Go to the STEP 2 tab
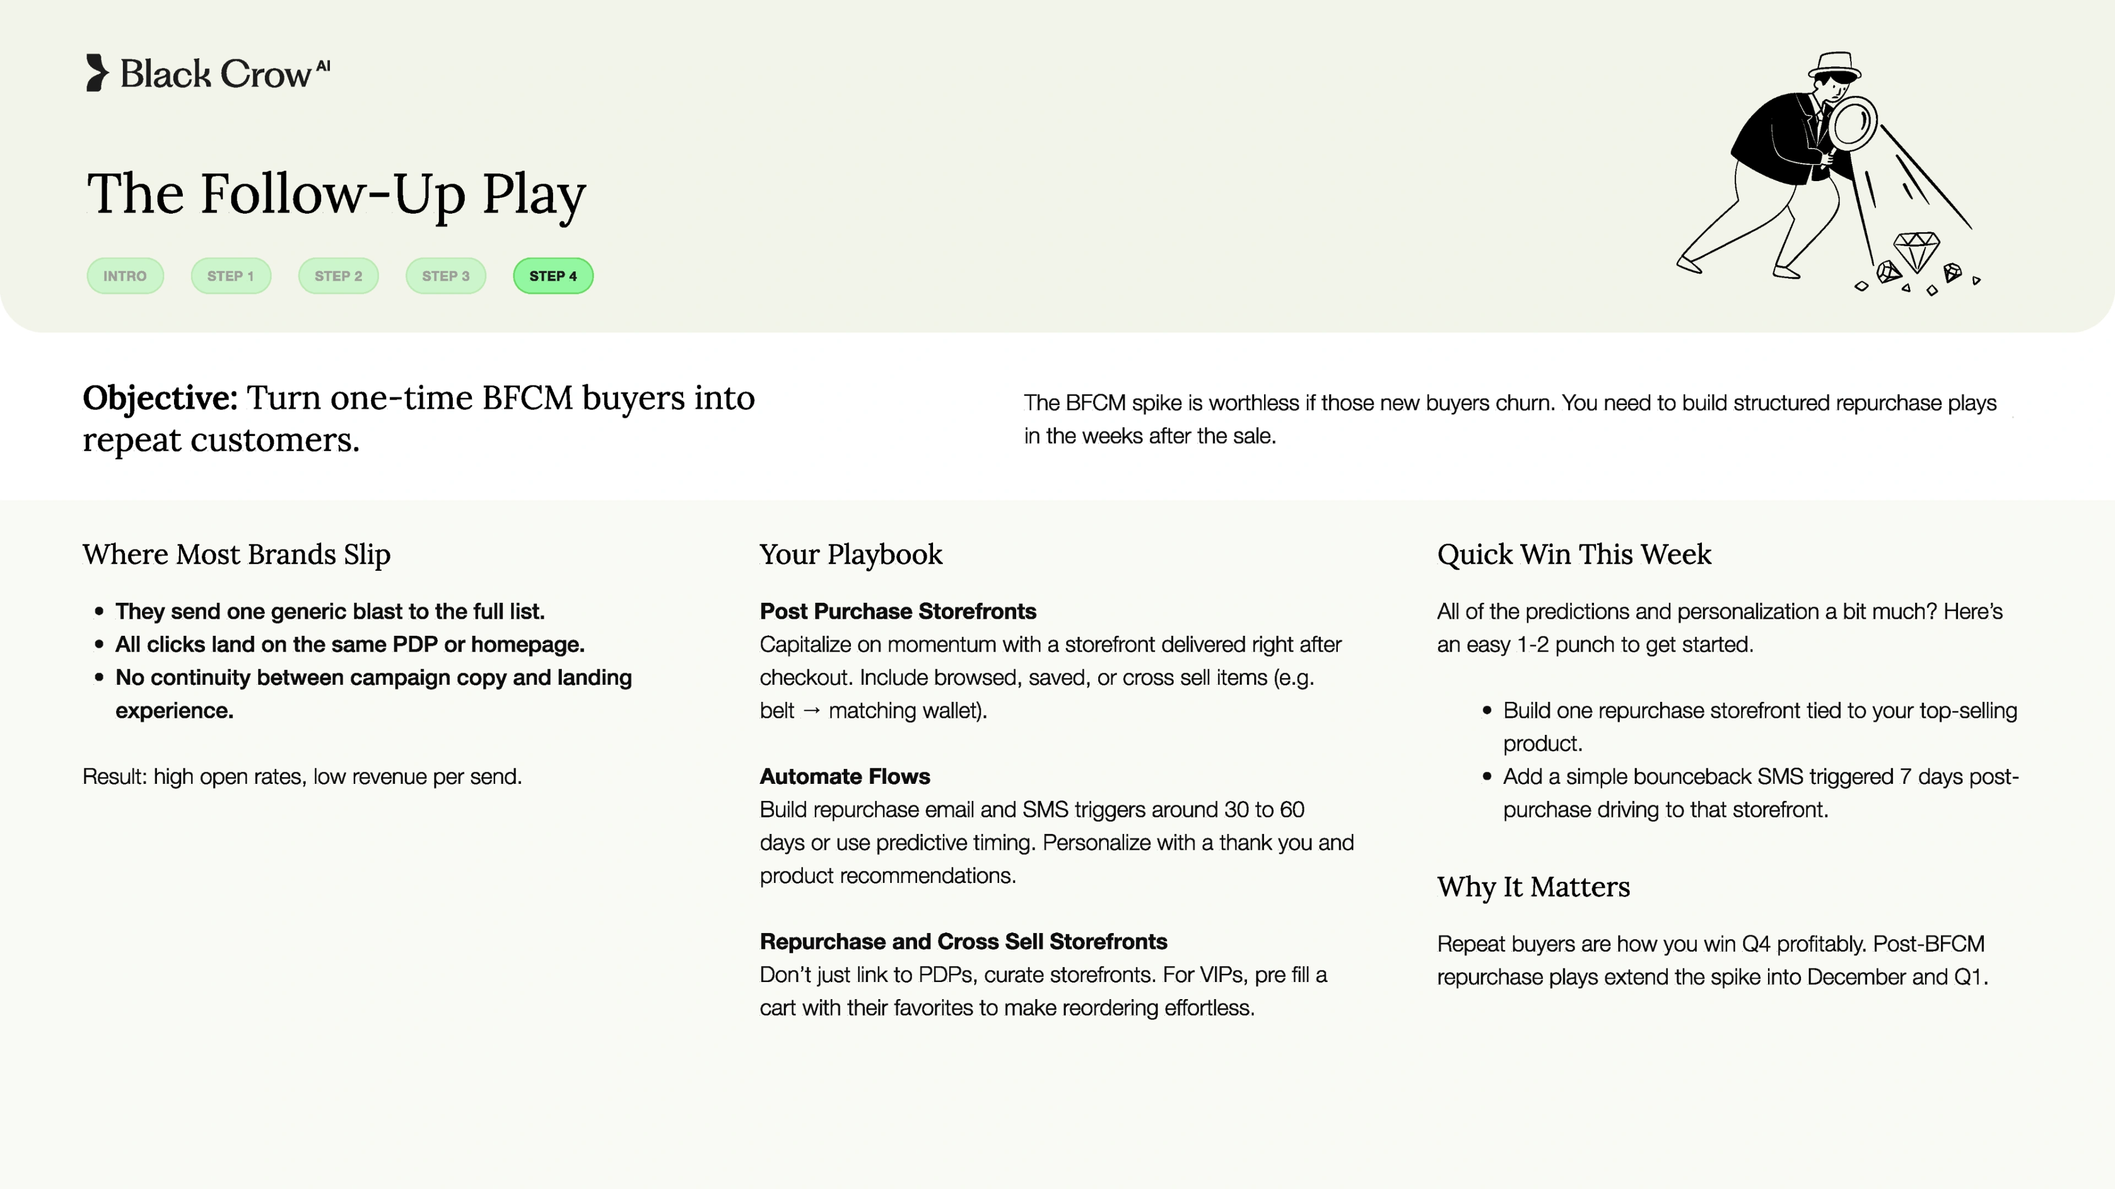Image resolution: width=2115 pixels, height=1189 pixels. tap(338, 276)
